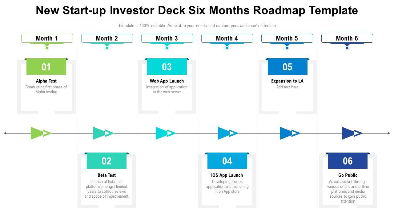Click the dot marker under Month 5

click(x=287, y=48)
